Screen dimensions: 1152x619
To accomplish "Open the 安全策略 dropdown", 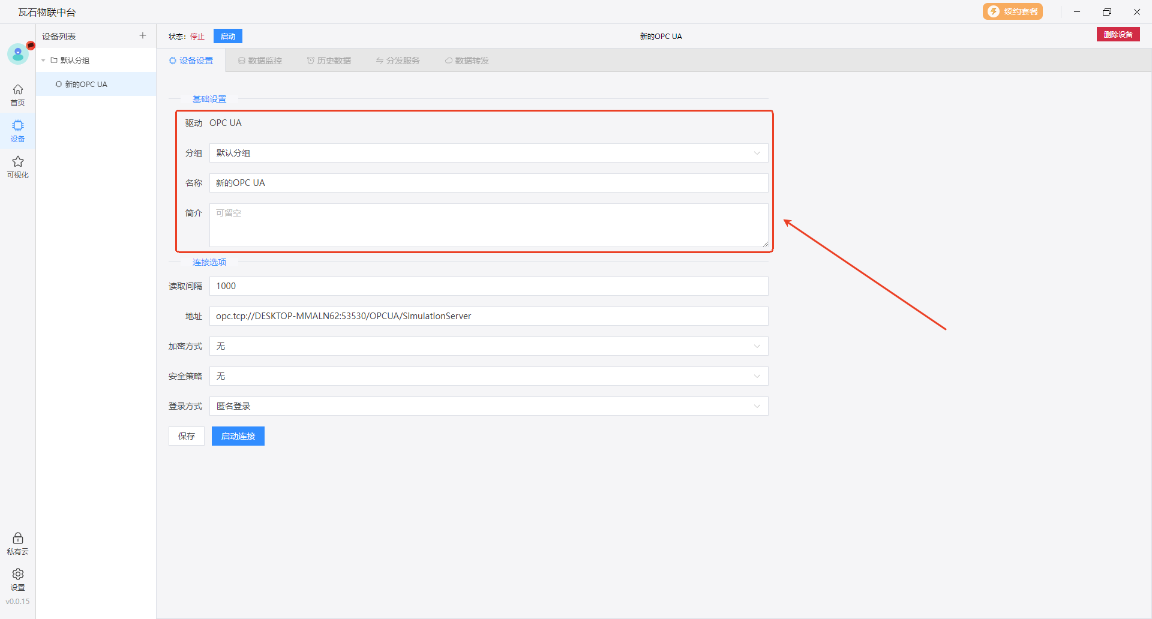I will [x=488, y=376].
